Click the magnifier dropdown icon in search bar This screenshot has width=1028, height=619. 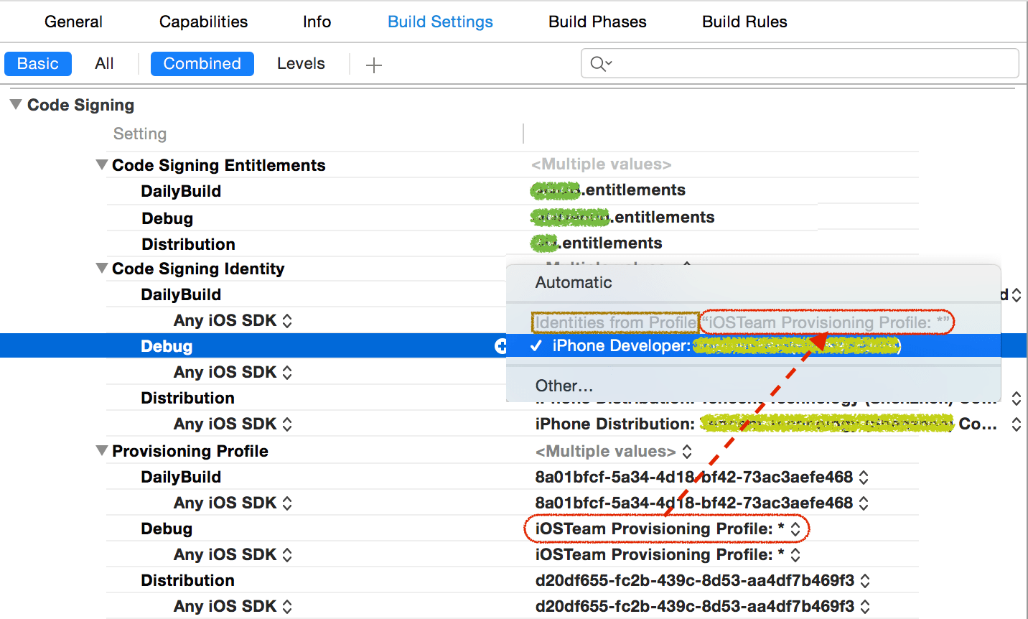point(600,63)
